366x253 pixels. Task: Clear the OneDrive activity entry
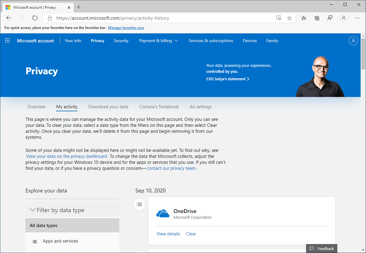(191, 234)
